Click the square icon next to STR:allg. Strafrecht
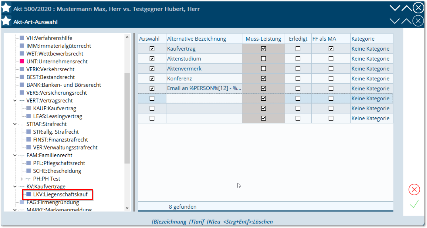 28,132
